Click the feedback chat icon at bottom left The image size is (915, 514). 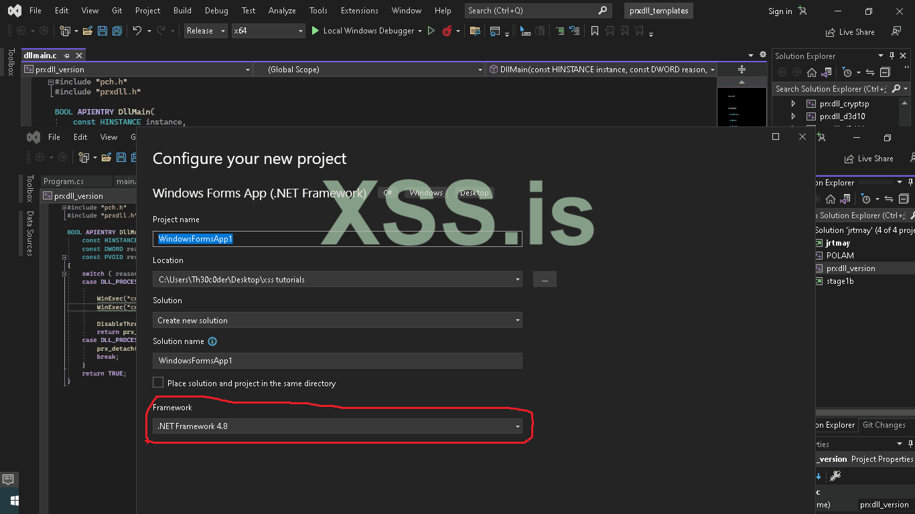(8, 479)
